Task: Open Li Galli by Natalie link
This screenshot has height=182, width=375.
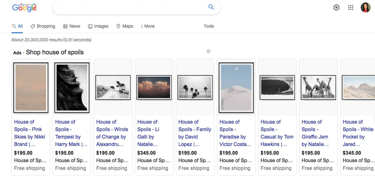Action: 148,133
